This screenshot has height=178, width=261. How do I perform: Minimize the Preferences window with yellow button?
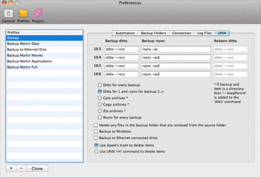[x=11, y=3]
